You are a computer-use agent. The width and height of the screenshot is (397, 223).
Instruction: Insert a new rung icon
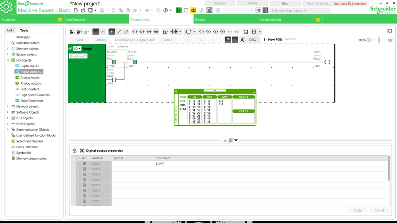click(x=72, y=32)
